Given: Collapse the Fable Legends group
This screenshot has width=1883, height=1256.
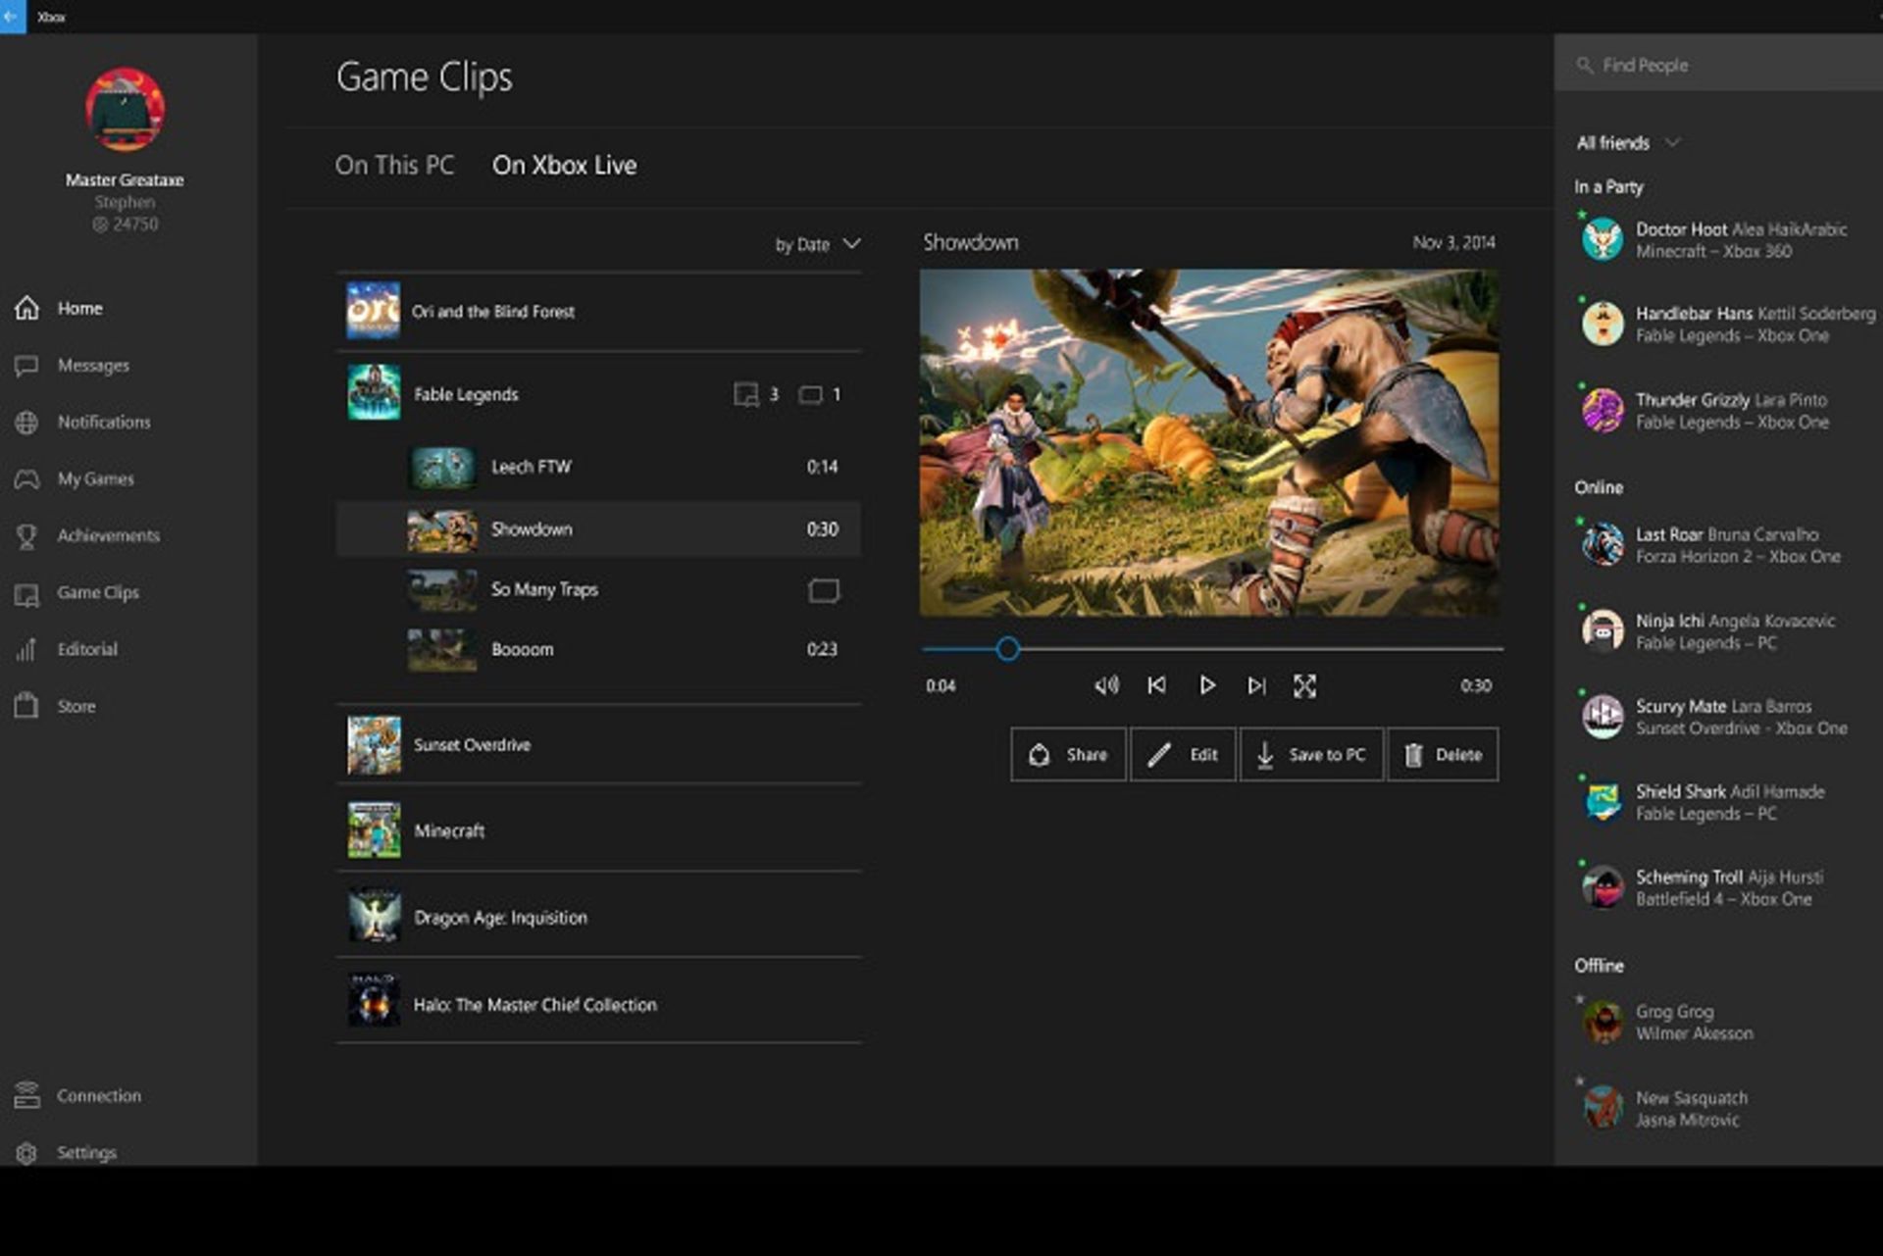Looking at the screenshot, I should tap(598, 394).
